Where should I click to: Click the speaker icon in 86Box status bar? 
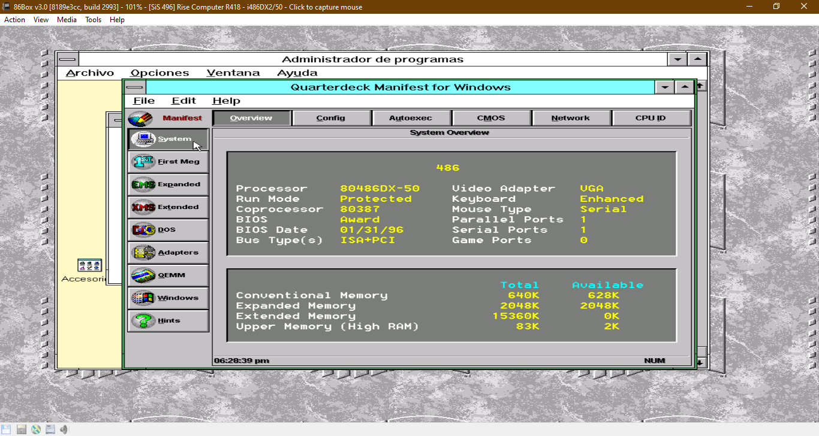pos(63,429)
